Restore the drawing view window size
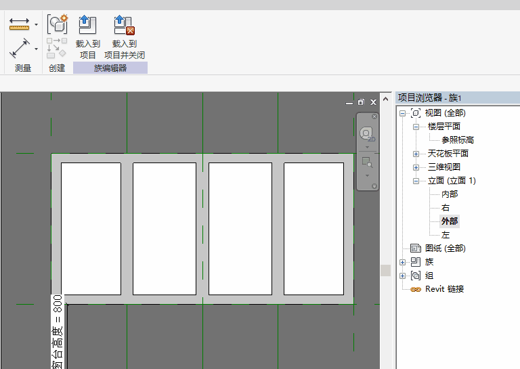Screen dimensions: 520x369 pos(361,102)
